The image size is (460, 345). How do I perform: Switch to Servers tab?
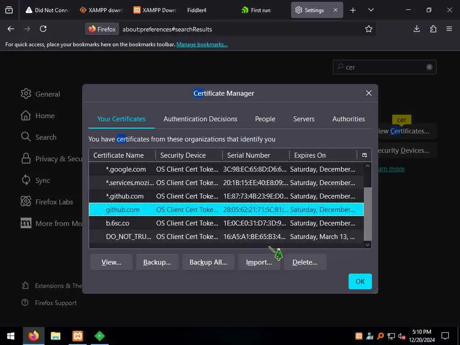click(x=304, y=119)
